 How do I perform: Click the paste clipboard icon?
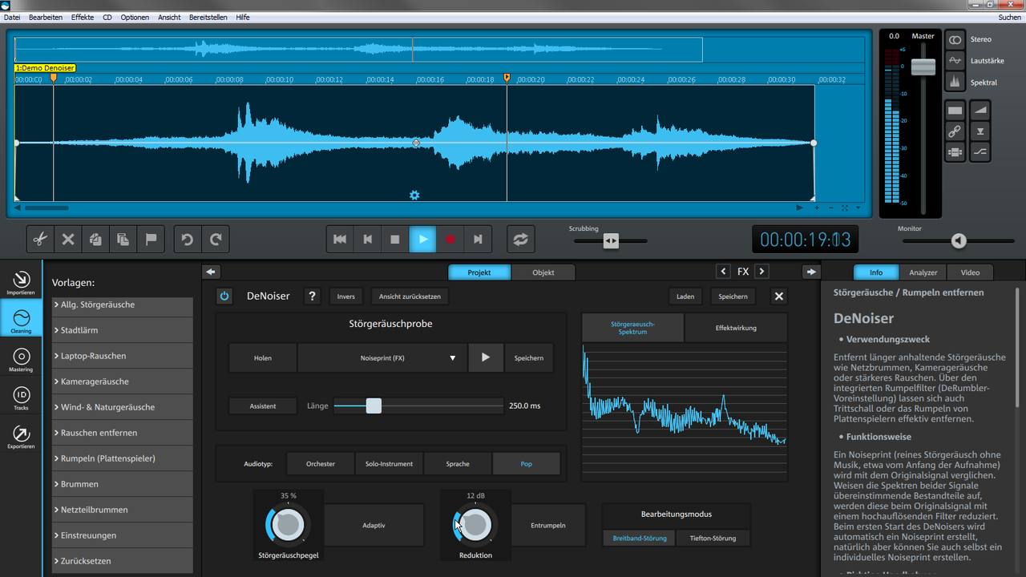click(123, 239)
